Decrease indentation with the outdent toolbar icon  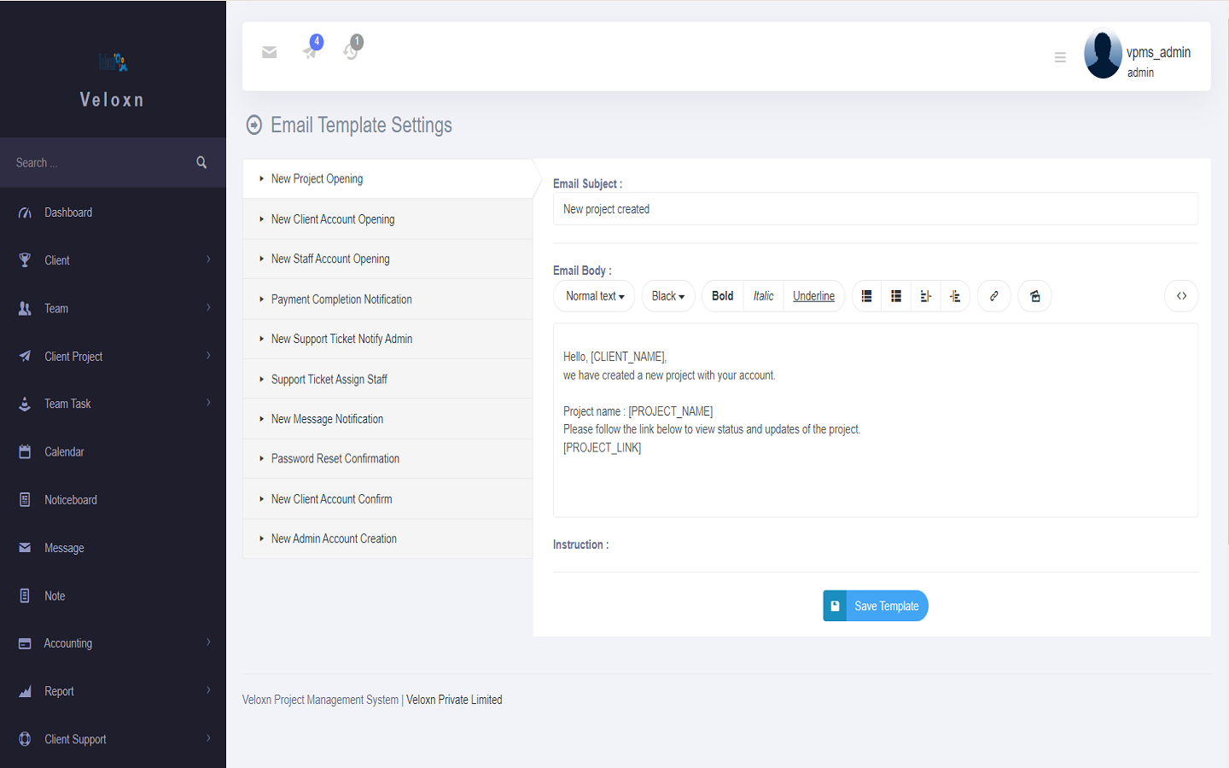(x=955, y=296)
